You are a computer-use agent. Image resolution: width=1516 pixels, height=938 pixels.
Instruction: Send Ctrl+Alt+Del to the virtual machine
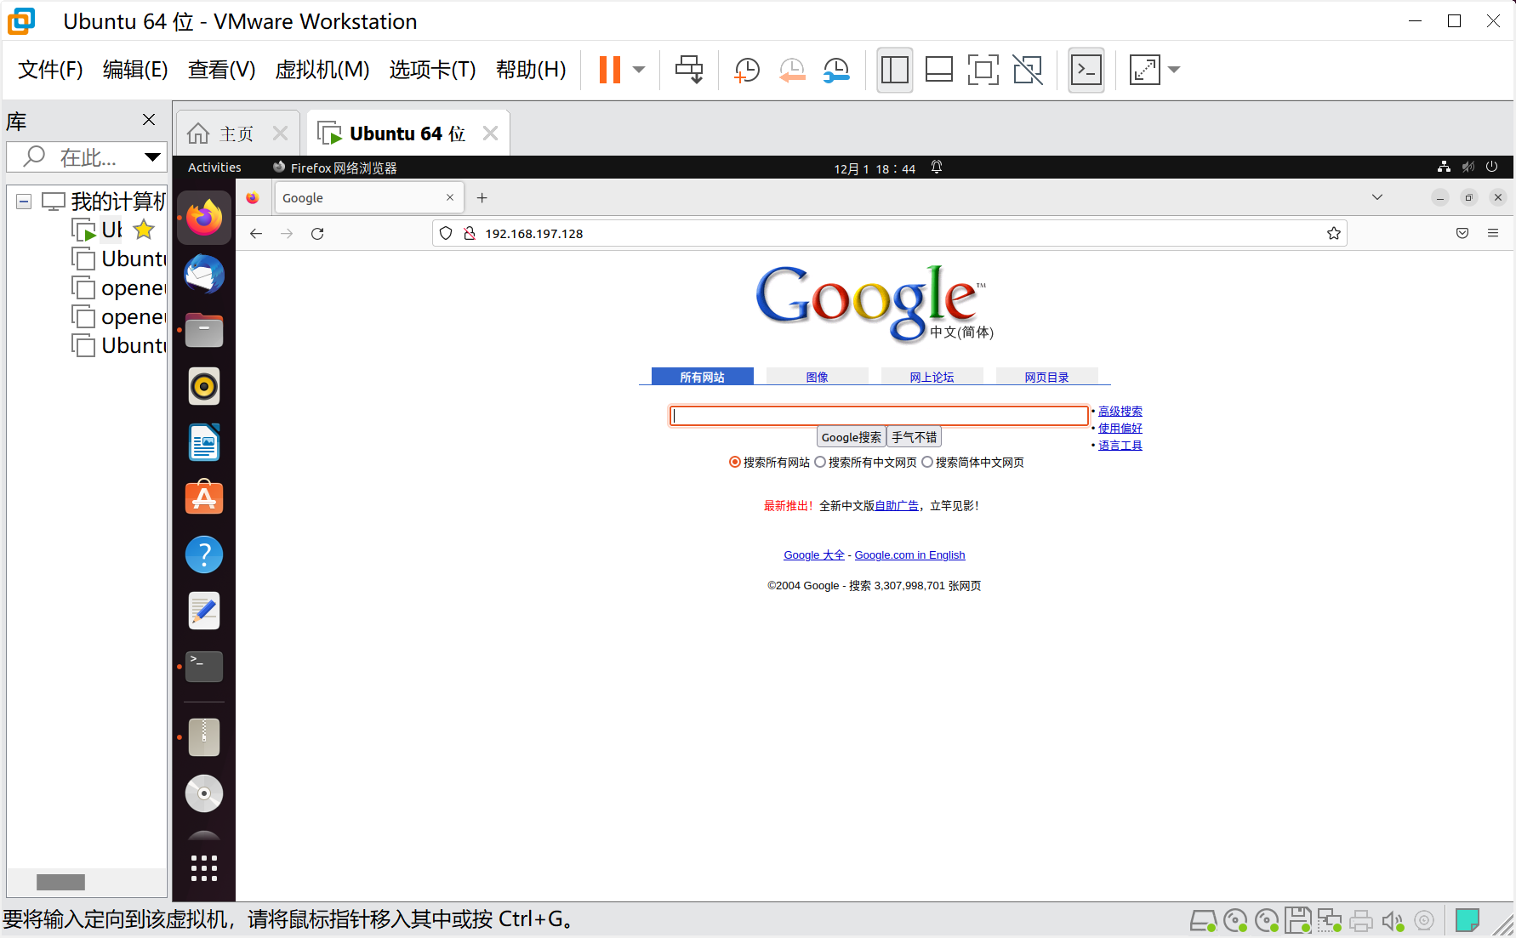689,70
